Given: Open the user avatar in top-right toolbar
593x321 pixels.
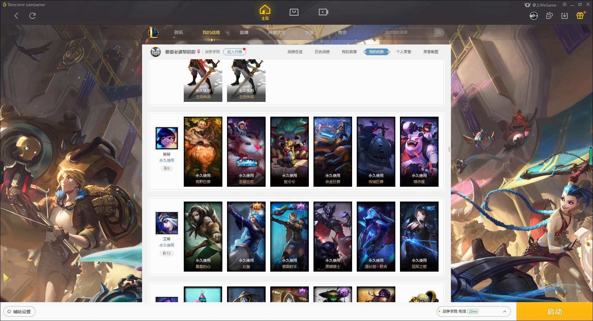Looking at the screenshot, I should 534,16.
